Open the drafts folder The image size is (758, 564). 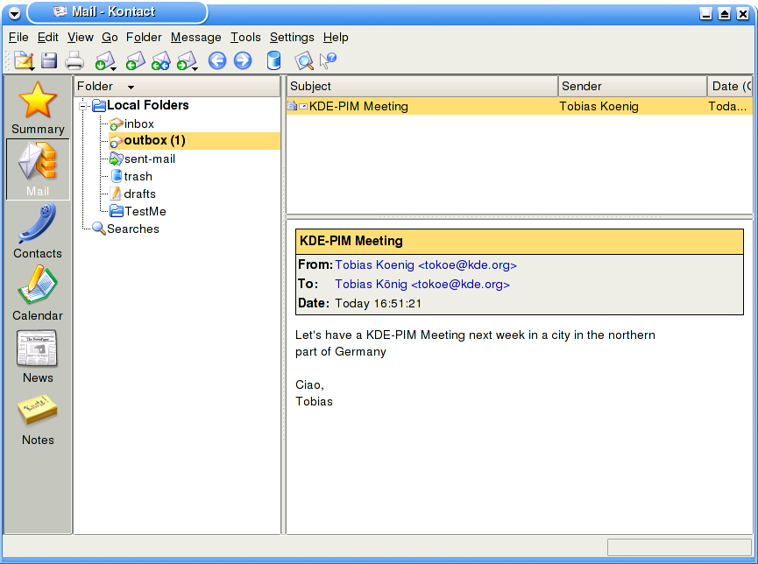tap(133, 194)
